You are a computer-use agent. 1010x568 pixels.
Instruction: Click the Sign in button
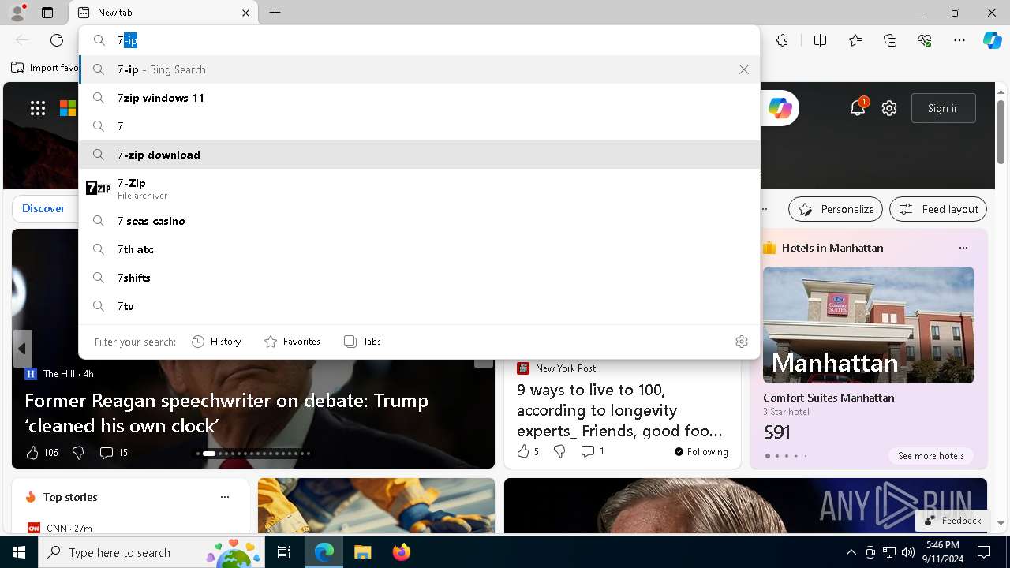[x=944, y=108]
